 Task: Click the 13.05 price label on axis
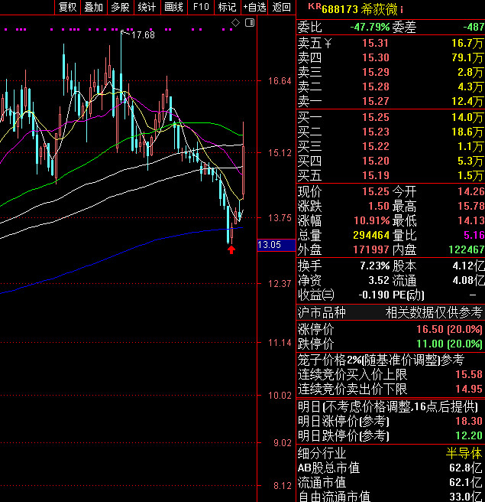[x=270, y=245]
